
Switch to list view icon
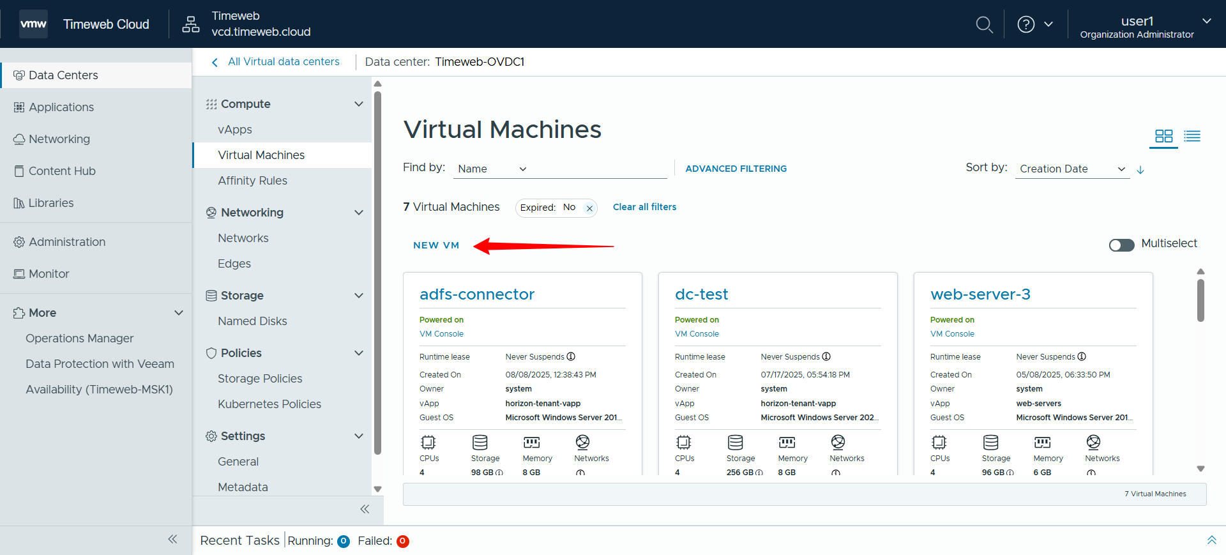pos(1192,136)
